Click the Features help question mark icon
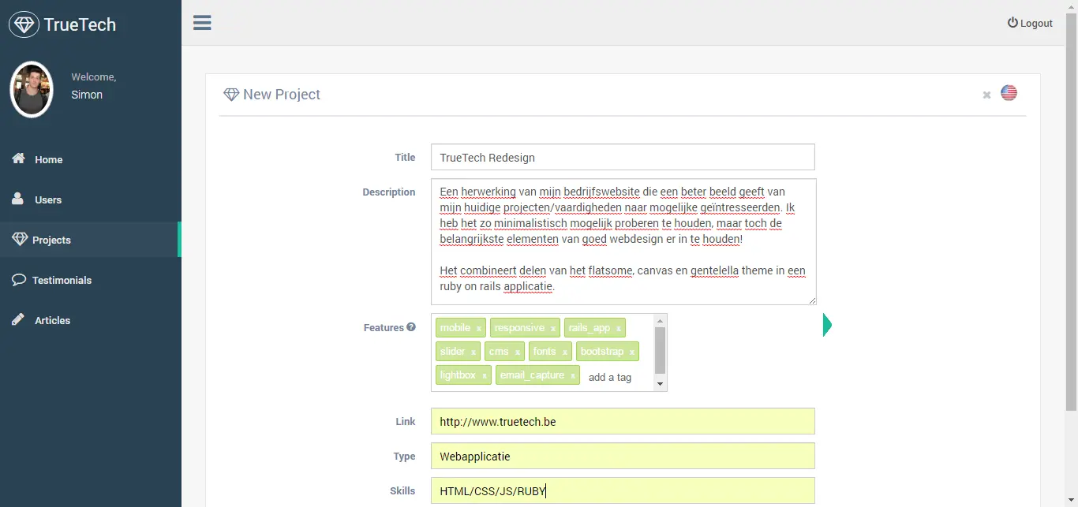 pyautogui.click(x=411, y=327)
